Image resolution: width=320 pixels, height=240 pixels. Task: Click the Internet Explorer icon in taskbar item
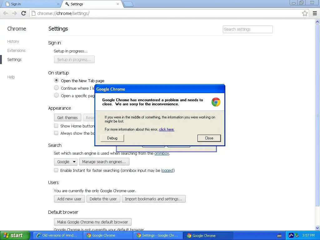click(x=38, y=235)
